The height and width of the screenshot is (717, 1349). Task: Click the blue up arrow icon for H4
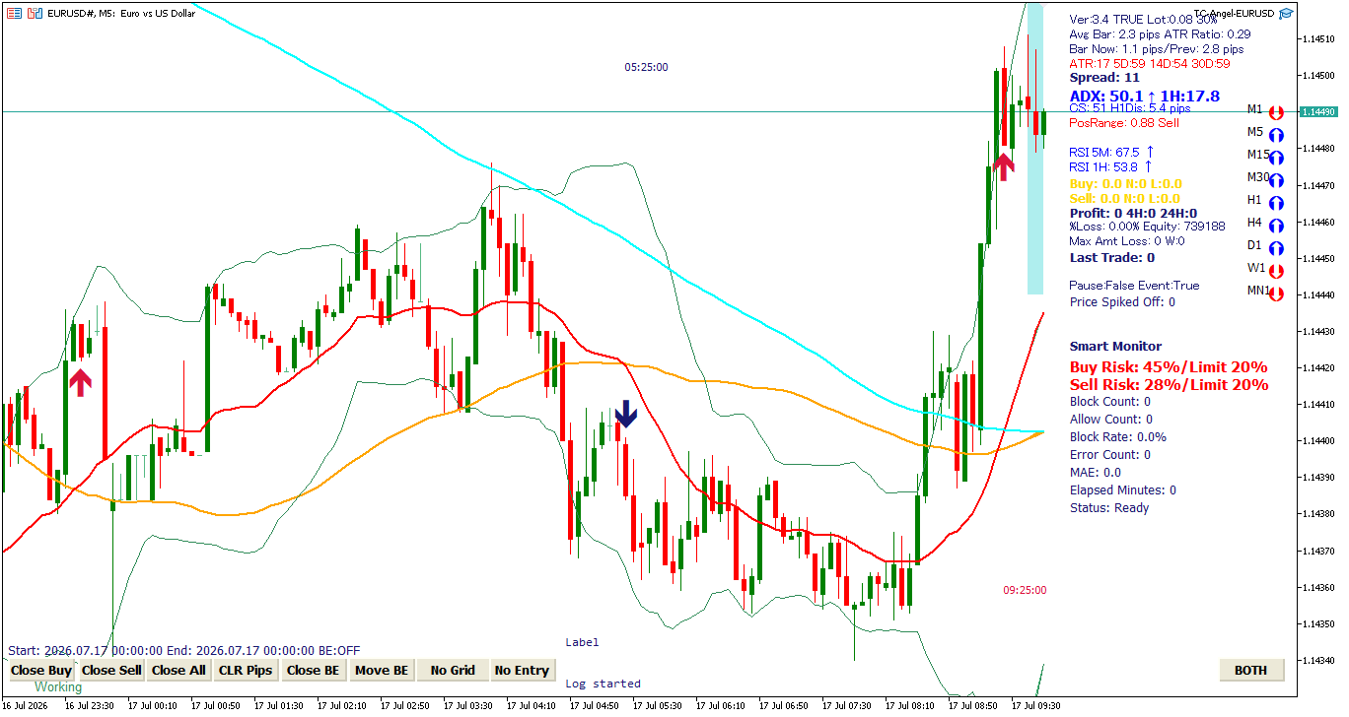[1276, 226]
